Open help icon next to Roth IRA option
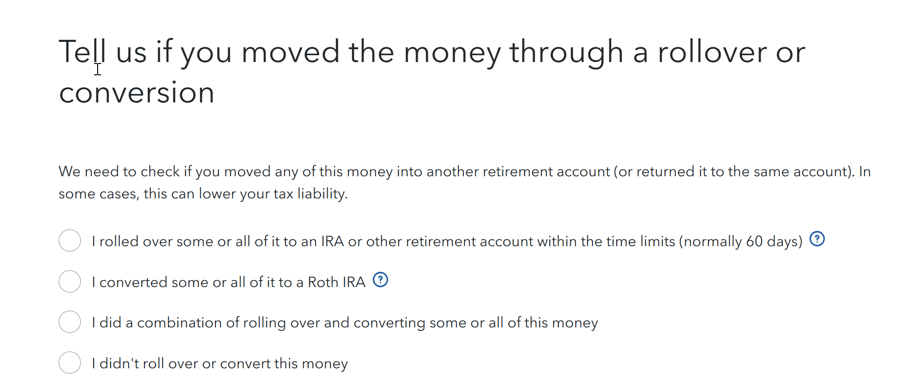The image size is (909, 386). pyautogui.click(x=380, y=280)
